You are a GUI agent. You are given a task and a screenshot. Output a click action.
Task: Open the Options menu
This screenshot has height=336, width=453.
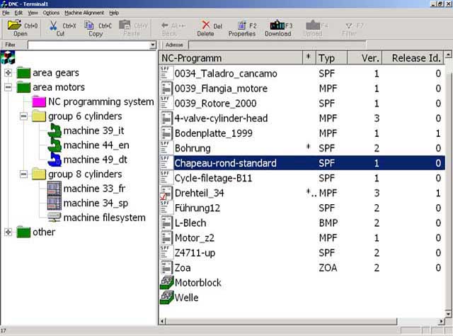pyautogui.click(x=51, y=13)
